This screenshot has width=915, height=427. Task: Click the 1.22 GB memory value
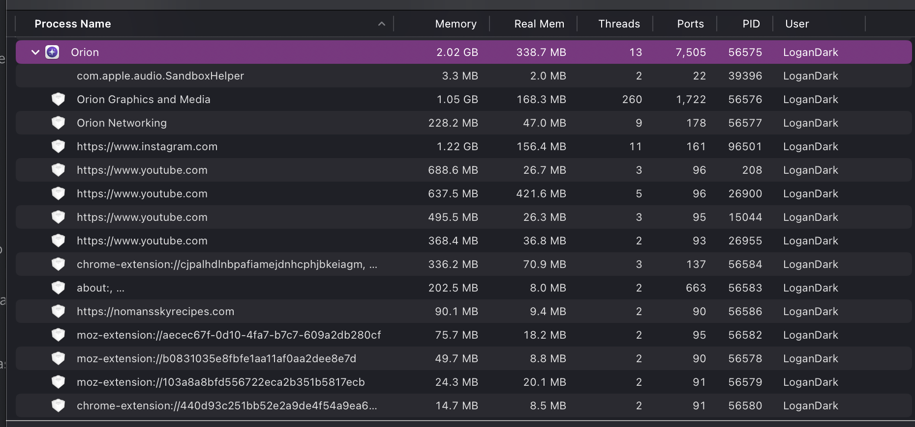point(457,146)
